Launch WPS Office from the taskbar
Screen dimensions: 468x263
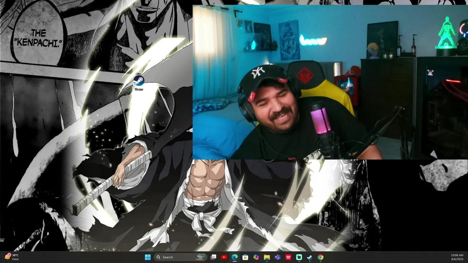(288, 257)
